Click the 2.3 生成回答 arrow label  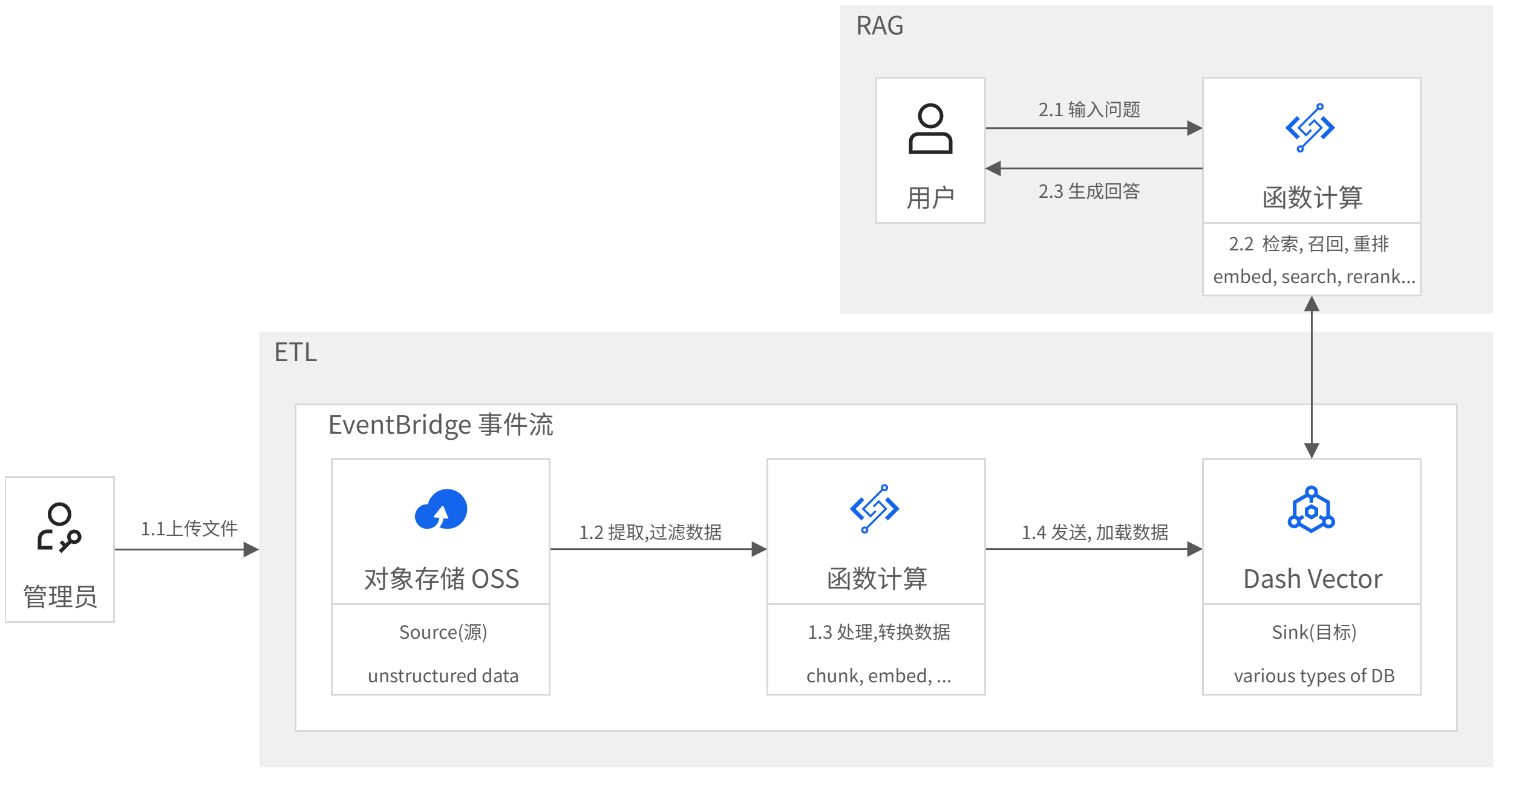pos(1089,191)
